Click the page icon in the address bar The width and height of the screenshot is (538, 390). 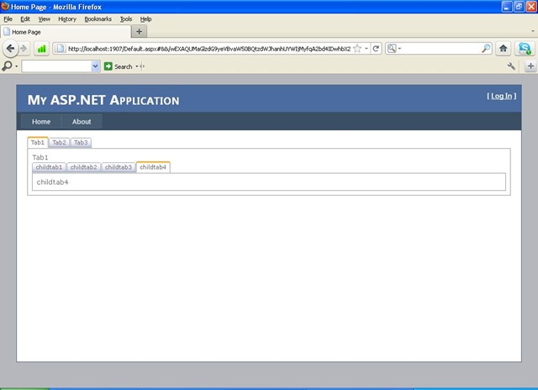[61, 49]
